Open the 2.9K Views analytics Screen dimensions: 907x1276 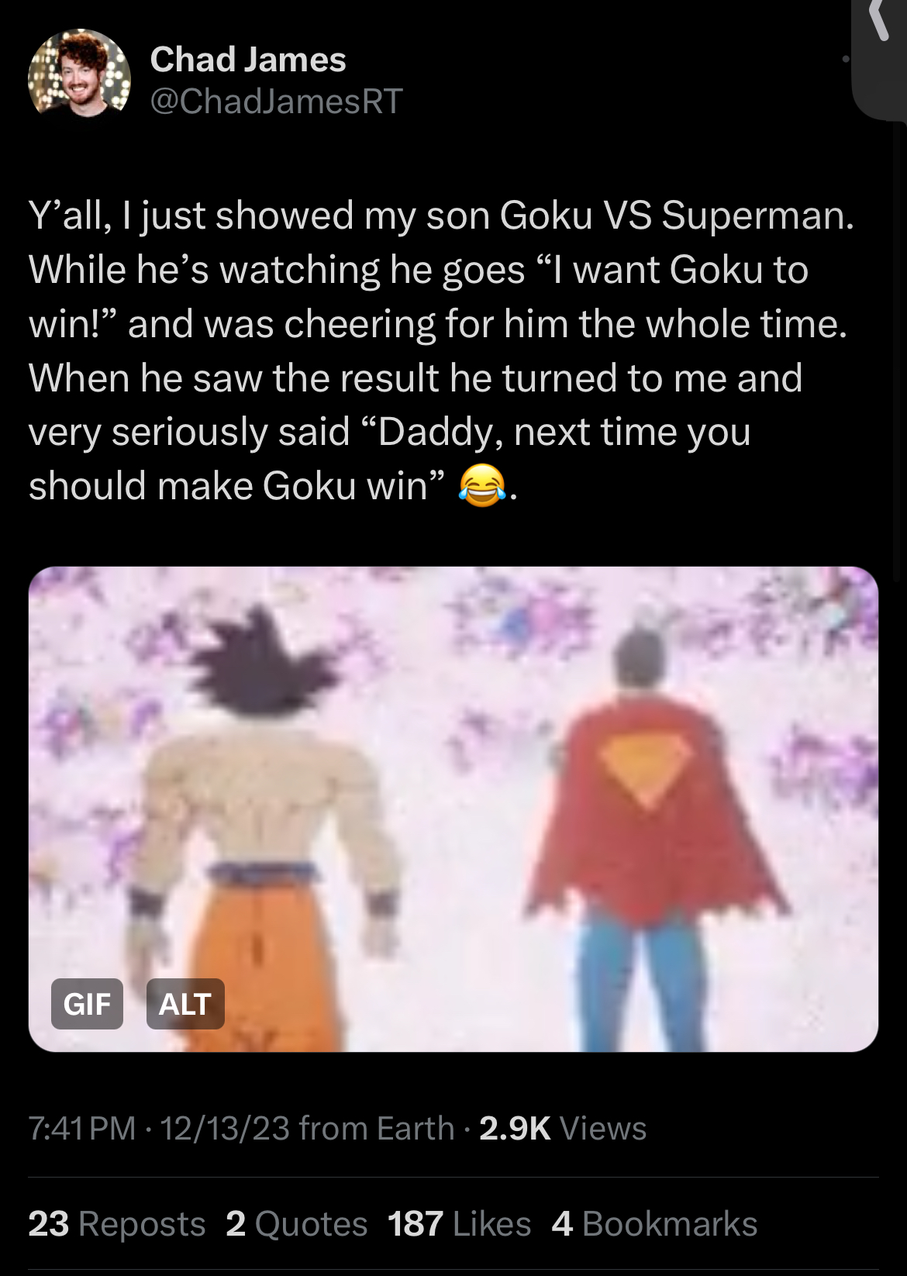[x=563, y=1128]
